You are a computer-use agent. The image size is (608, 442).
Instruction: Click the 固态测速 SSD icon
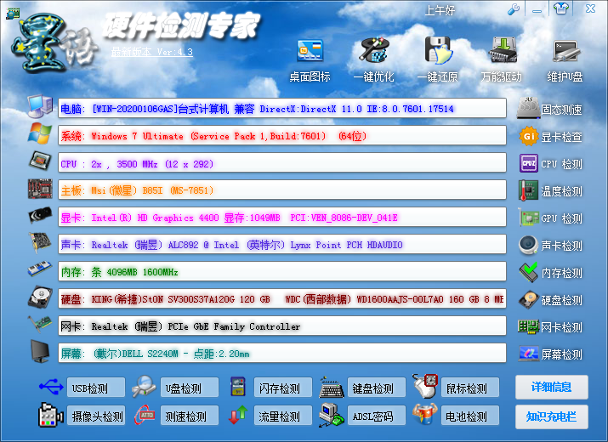(x=529, y=109)
